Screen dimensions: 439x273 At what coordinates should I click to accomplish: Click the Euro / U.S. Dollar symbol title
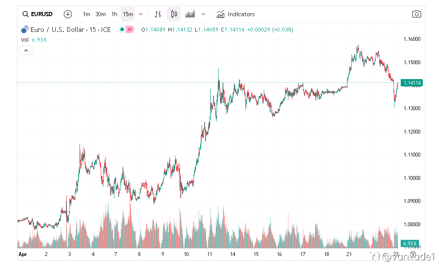coord(71,30)
